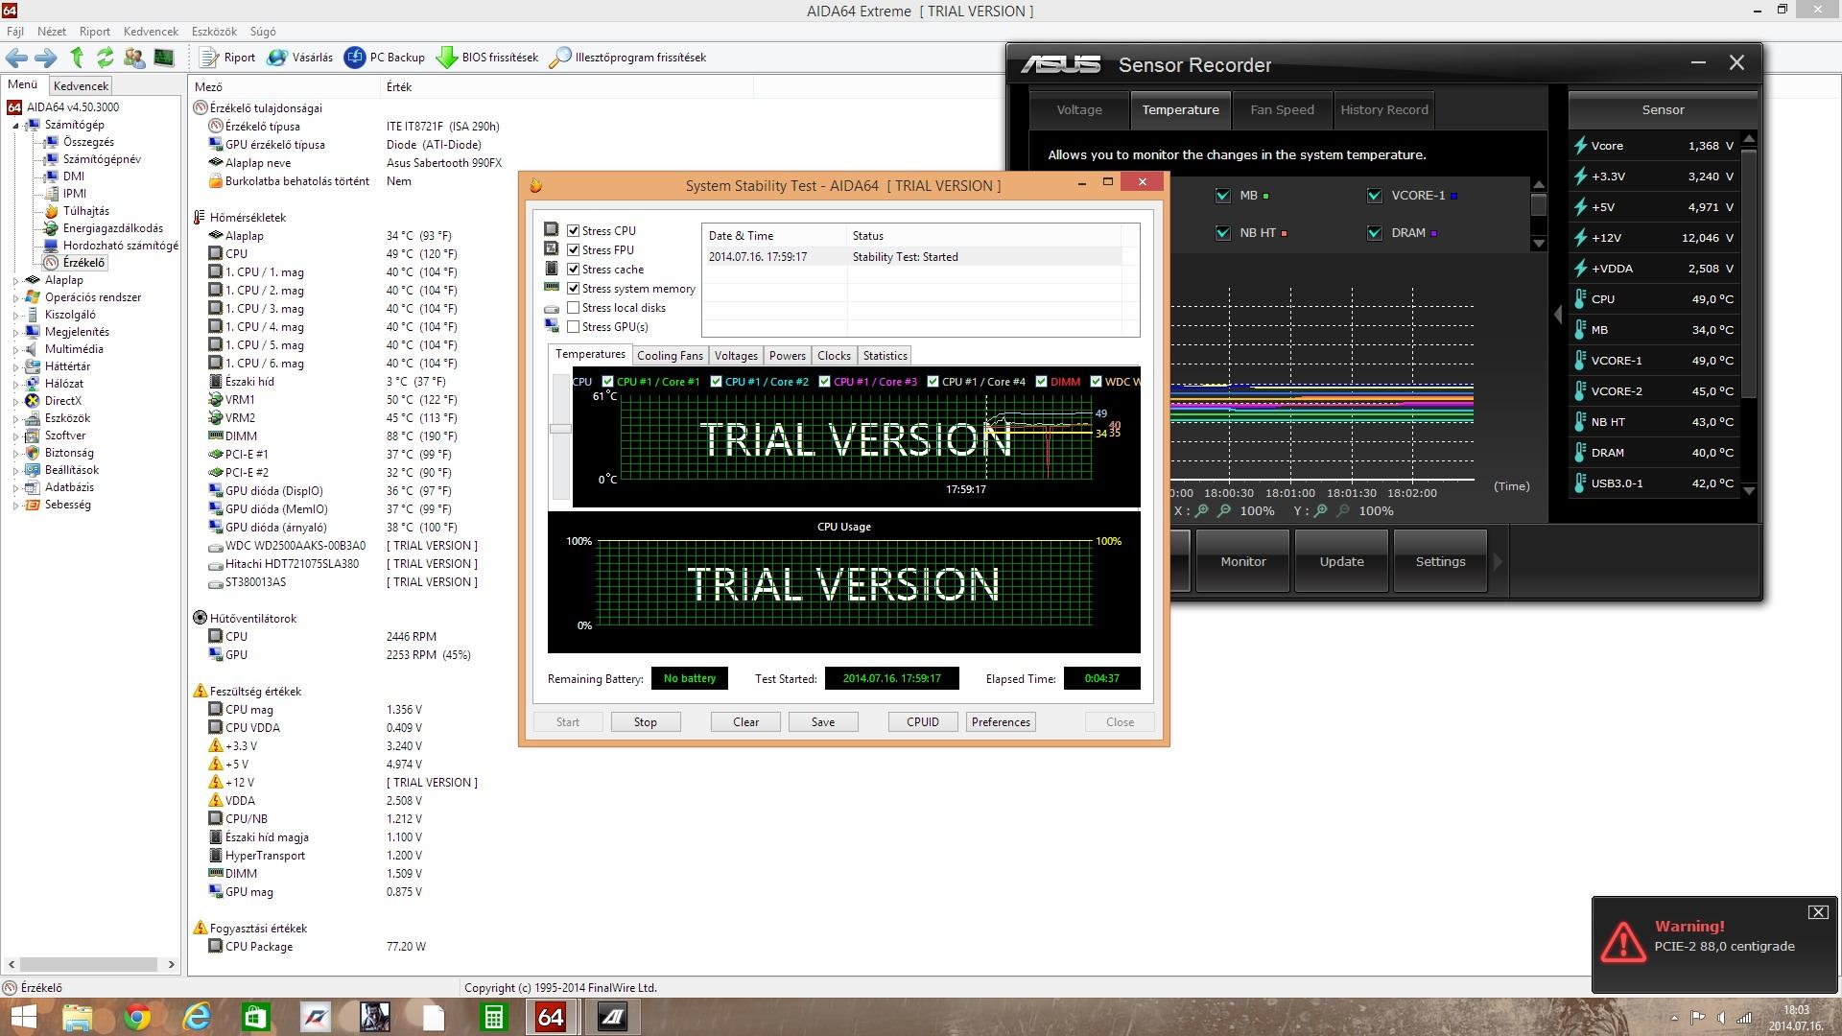Open File Explorer from taskbar
Image resolution: width=1842 pixels, height=1036 pixels.
(x=78, y=1017)
